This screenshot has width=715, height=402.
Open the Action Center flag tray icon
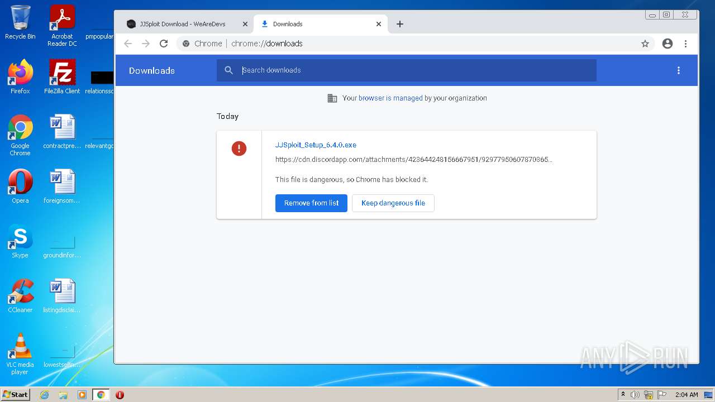point(662,395)
